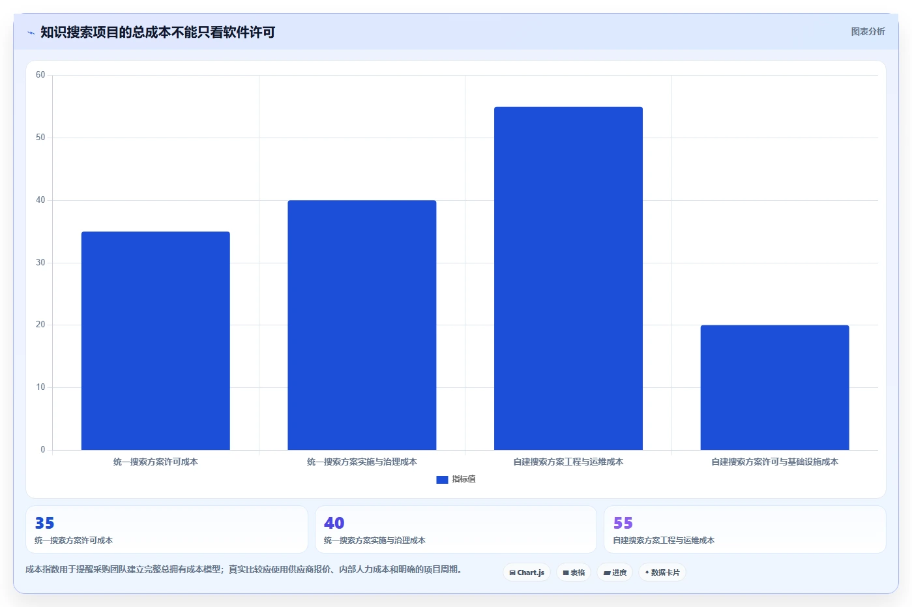Click the x-axis label 统一搜索方案许可成本
This screenshot has height=607, width=912.
[155, 462]
